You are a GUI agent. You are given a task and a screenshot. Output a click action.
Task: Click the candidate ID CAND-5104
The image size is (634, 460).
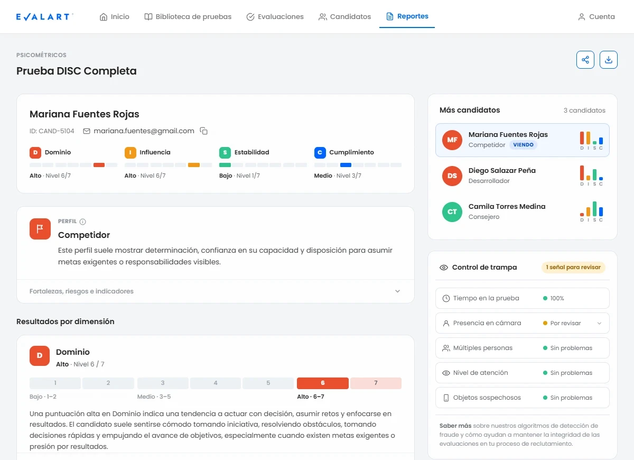tap(52, 131)
